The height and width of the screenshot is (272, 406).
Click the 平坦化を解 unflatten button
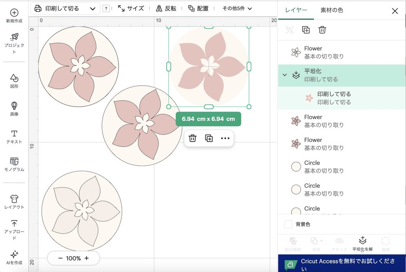click(362, 244)
